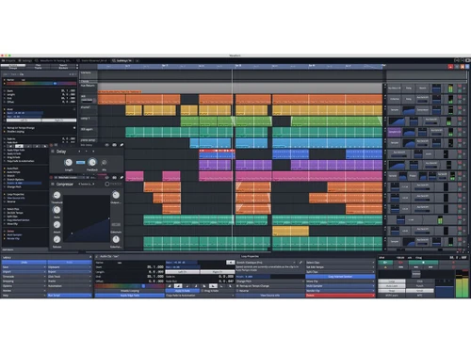Open the wrench icon beside Stretch Elastique
Screen dimensions: 471x353
(300, 263)
